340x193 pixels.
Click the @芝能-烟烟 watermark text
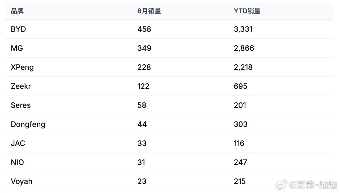[x=313, y=185]
